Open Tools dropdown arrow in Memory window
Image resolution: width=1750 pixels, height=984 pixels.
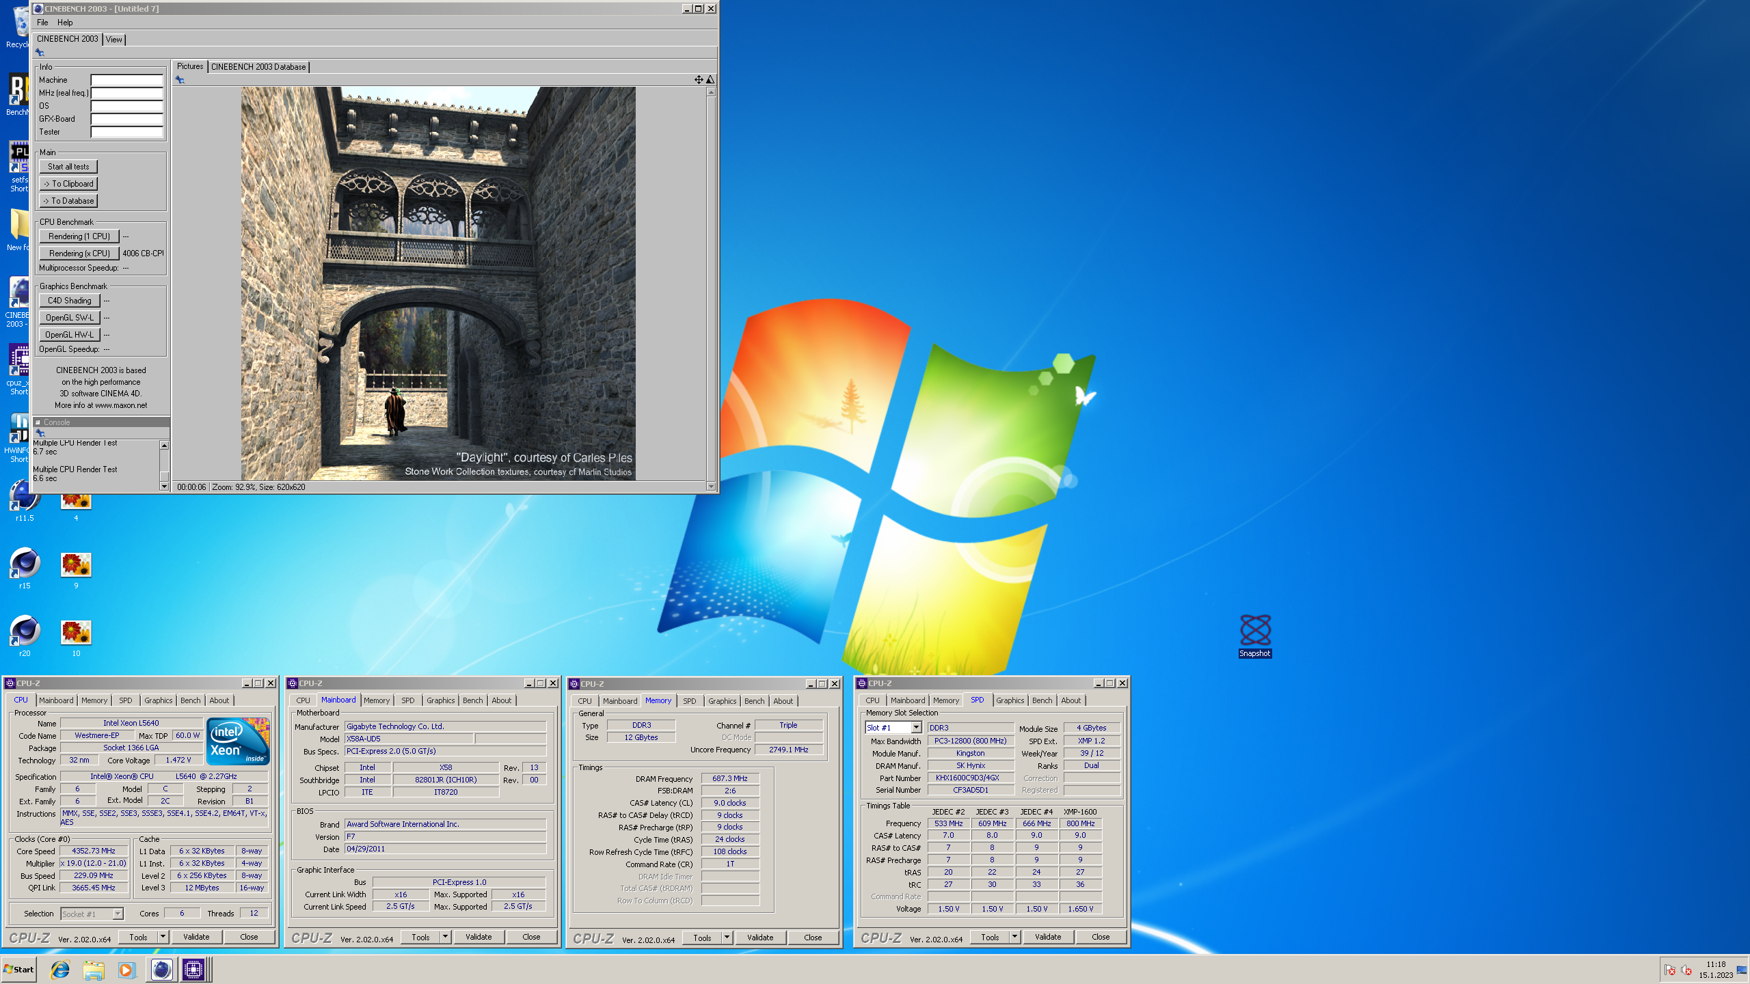click(x=727, y=938)
